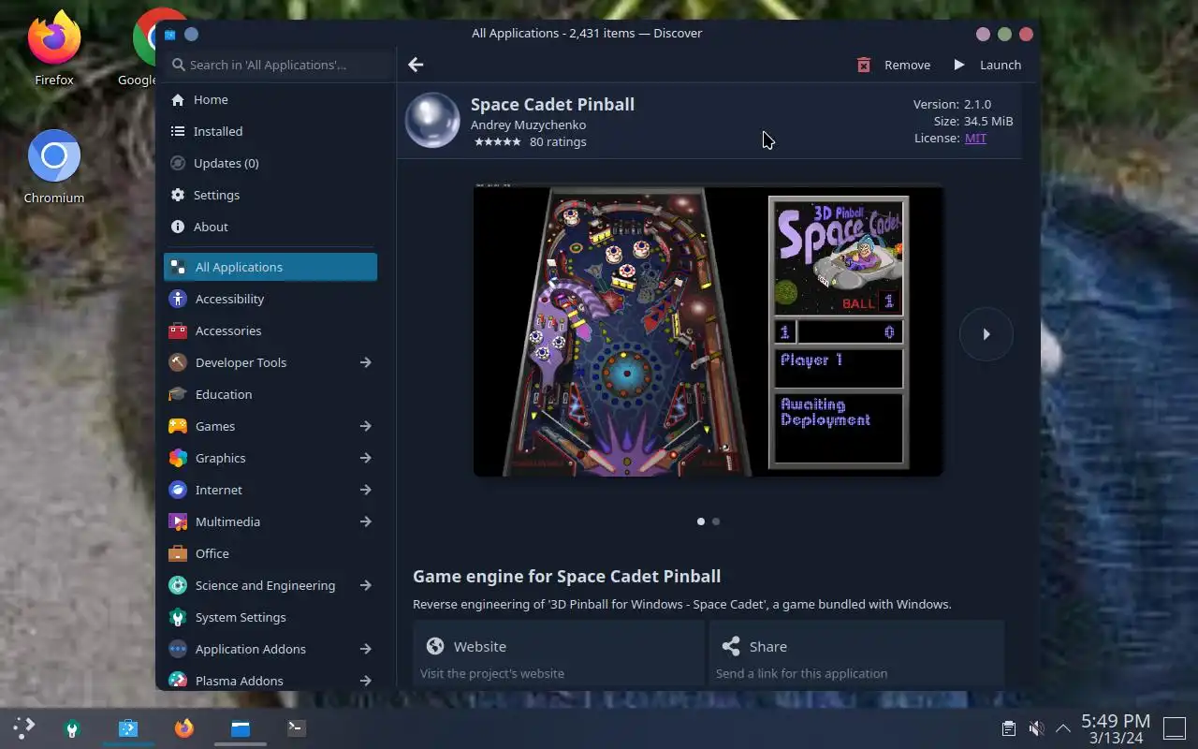Click the Science and Engineering icon

point(178,585)
